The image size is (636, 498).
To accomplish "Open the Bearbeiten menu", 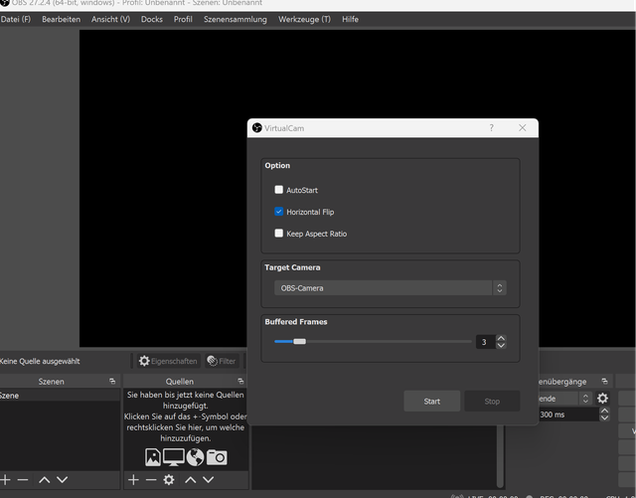I will (x=62, y=19).
